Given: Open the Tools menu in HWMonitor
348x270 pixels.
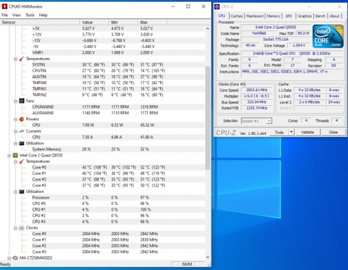Looking at the screenshot, I should (x=30, y=15).
